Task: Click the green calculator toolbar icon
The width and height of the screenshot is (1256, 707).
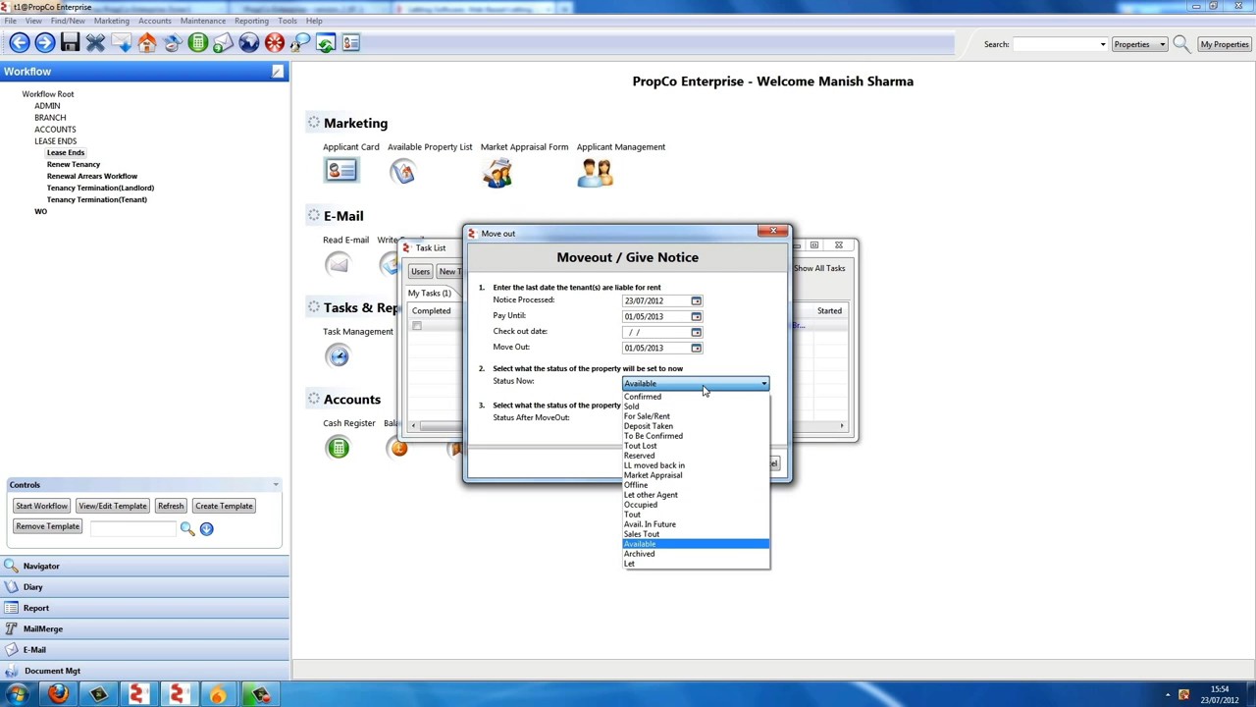Action: 197,42
